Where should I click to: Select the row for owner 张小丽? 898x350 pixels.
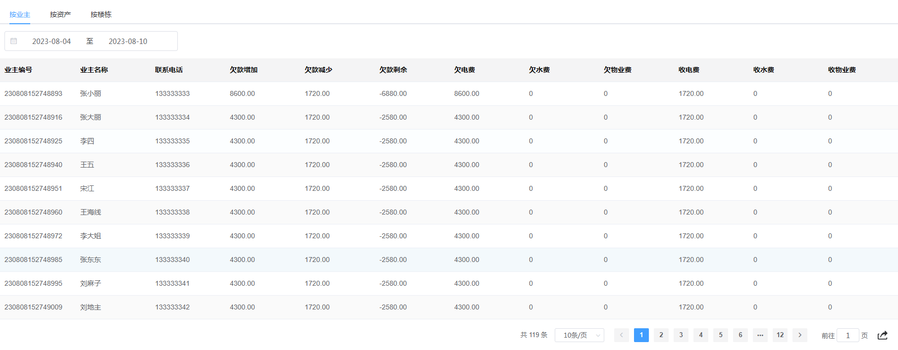point(91,94)
